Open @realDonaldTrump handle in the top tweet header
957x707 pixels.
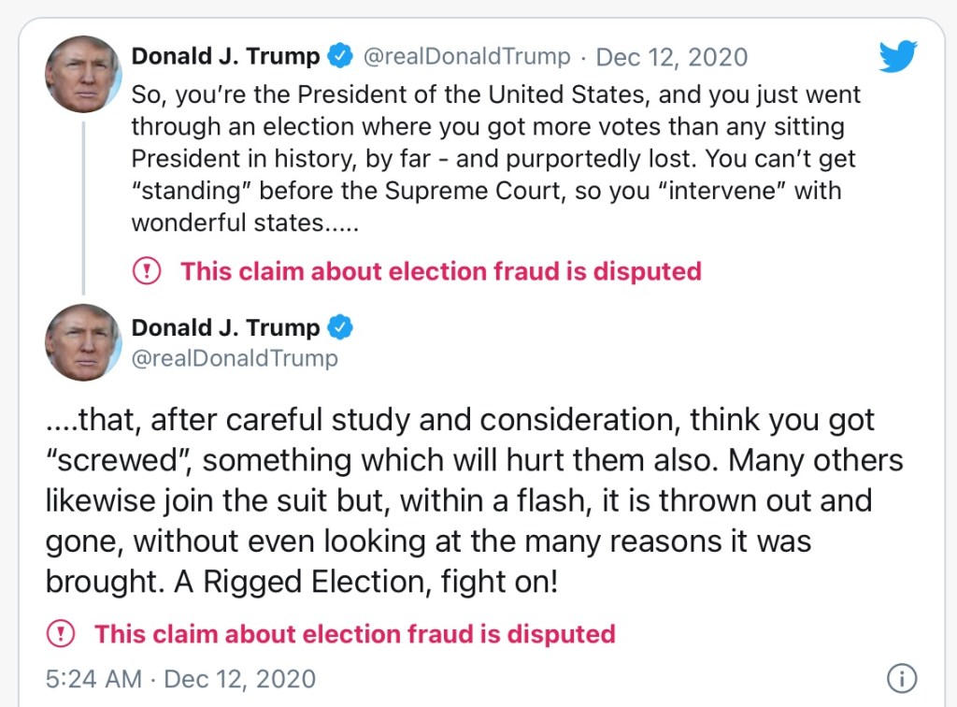pos(465,56)
